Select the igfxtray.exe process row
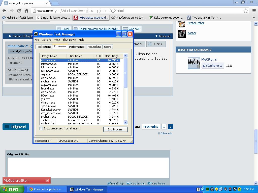The width and height of the screenshot is (258, 193). (80, 67)
